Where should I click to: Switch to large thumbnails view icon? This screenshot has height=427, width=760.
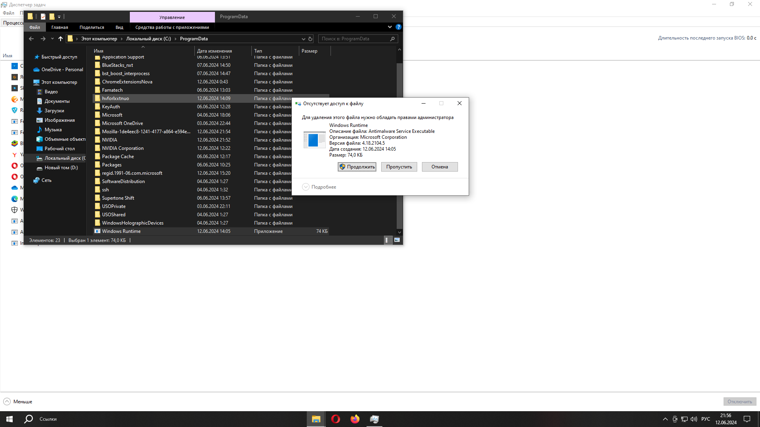coord(397,240)
